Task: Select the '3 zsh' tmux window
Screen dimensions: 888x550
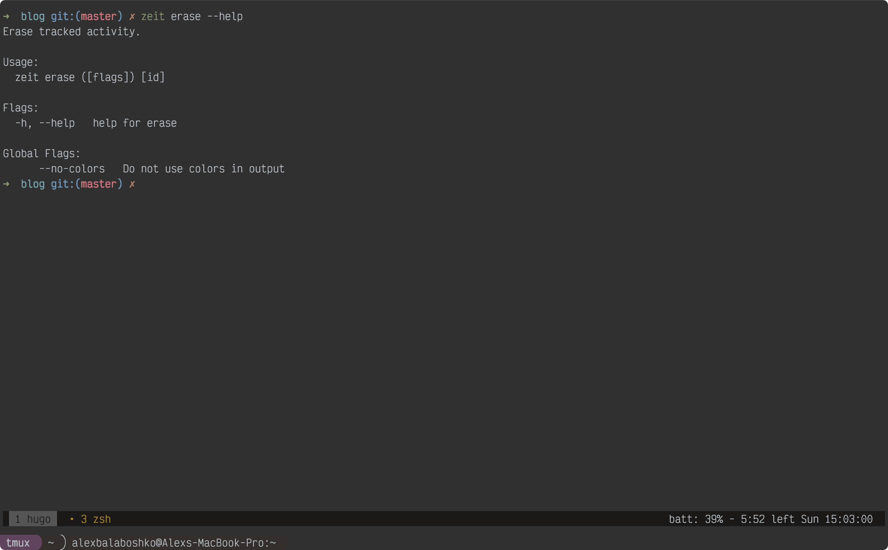Action: 96,519
